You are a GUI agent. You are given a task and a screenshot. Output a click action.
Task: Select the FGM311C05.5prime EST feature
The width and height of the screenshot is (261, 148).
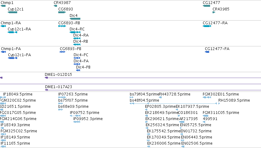click(205, 116)
